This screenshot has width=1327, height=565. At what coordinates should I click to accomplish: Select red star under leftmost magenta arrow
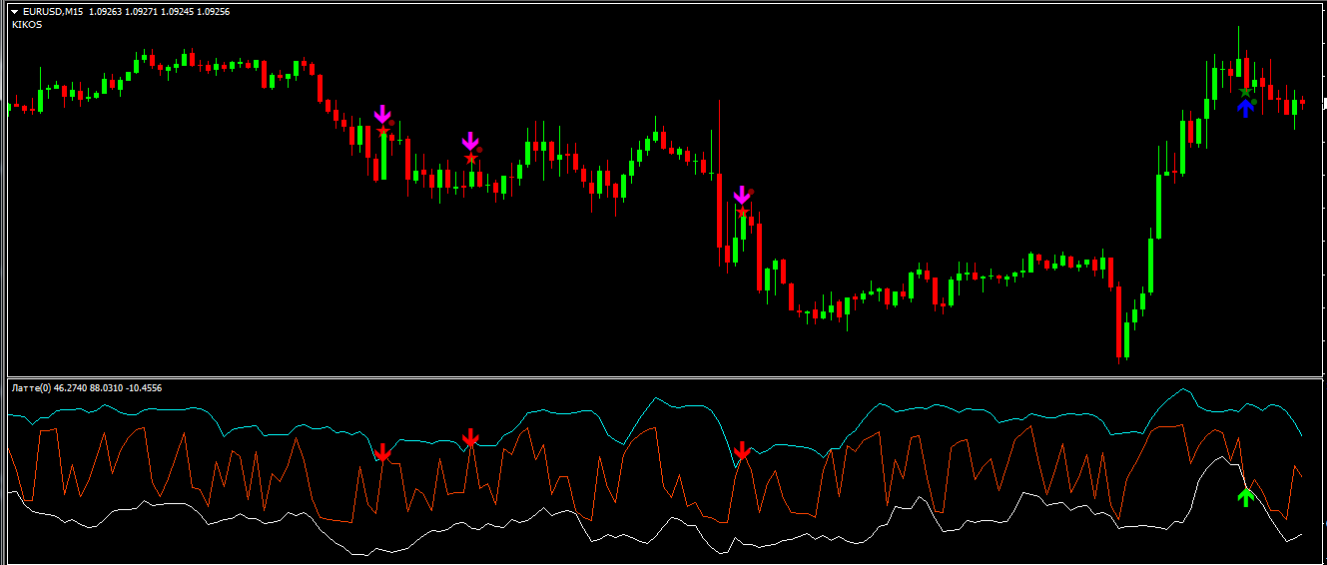tap(382, 129)
